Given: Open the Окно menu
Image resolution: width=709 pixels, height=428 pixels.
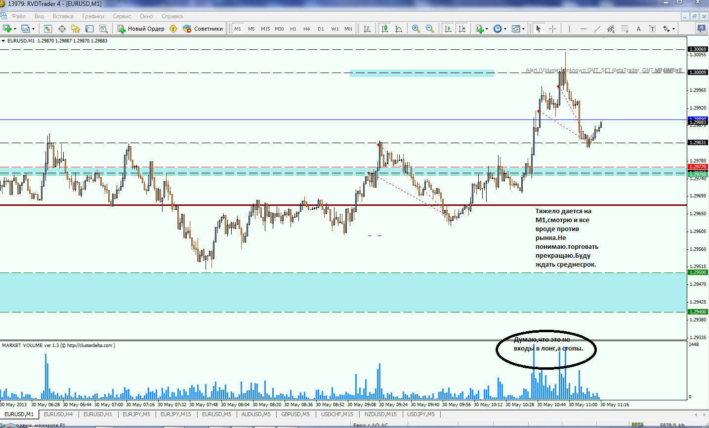Looking at the screenshot, I should [146, 16].
